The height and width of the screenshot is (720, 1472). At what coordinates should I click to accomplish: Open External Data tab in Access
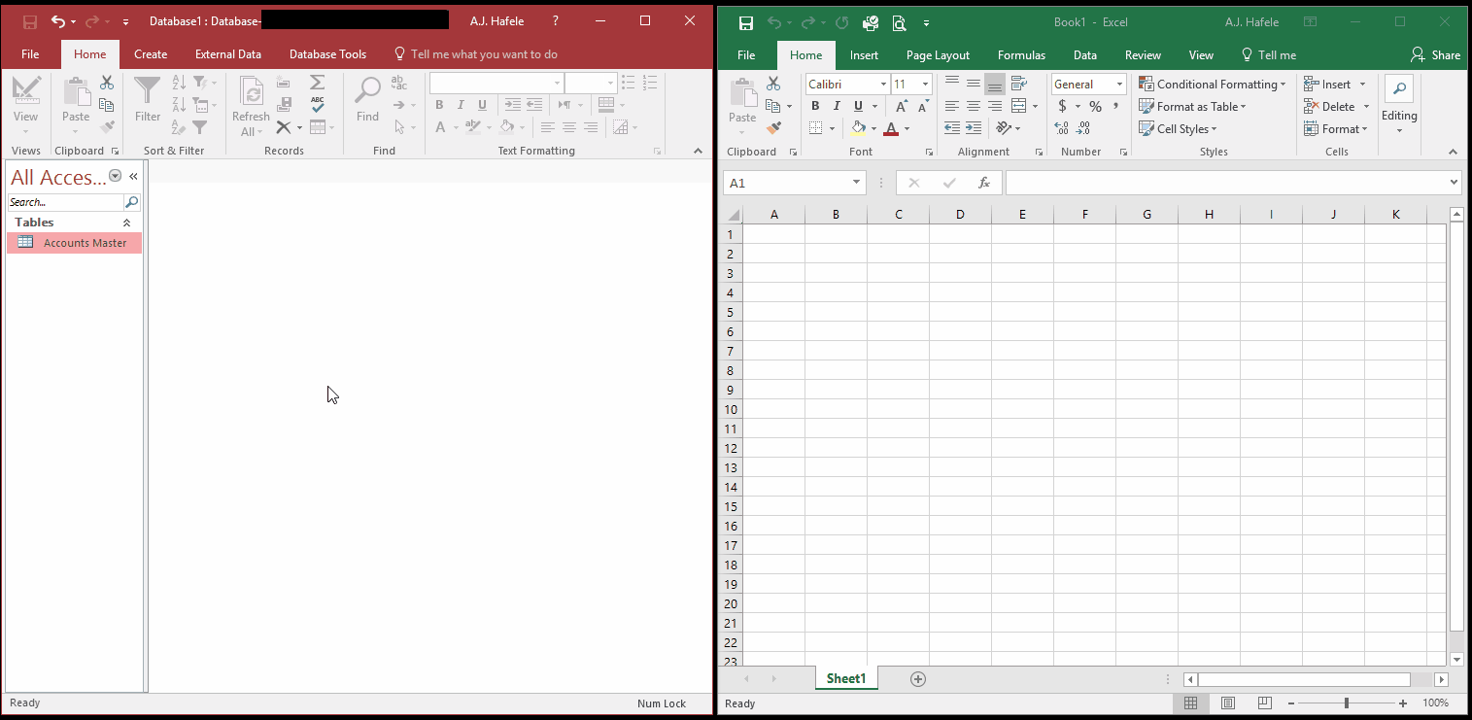pyautogui.click(x=228, y=54)
